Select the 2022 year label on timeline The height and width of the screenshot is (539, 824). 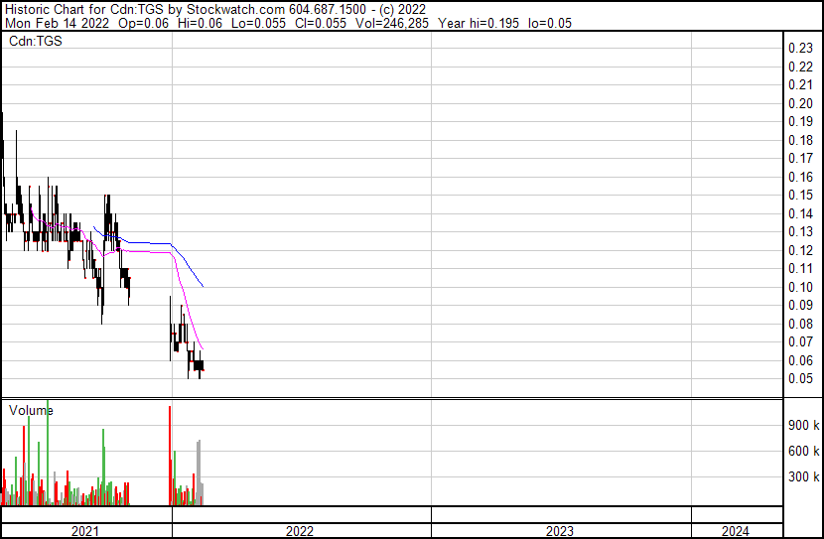click(x=300, y=531)
